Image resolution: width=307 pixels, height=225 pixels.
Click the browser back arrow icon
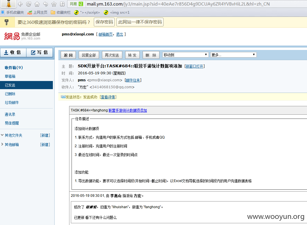[x=20, y=4]
